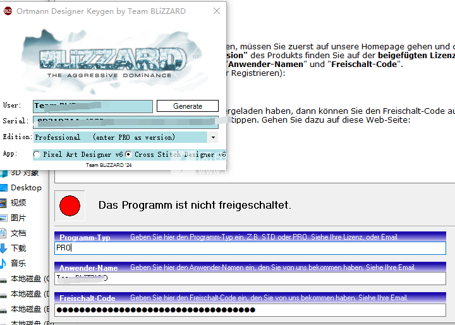Click the 视频 film icon
Image resolution: width=455 pixels, height=325 pixels.
(x=3, y=203)
